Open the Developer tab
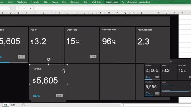 (75, 2)
